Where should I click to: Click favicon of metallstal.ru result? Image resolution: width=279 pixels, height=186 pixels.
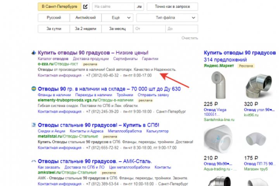point(34,125)
